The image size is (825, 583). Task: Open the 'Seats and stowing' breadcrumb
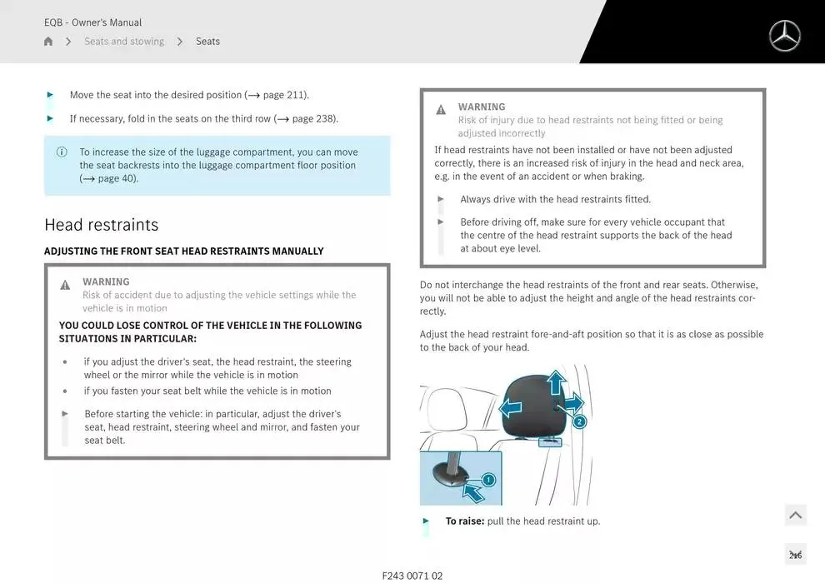pyautogui.click(x=124, y=42)
